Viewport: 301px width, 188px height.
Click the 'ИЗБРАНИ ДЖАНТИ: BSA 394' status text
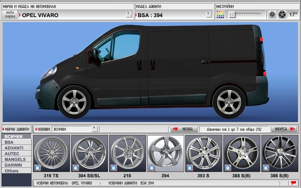[131, 183]
